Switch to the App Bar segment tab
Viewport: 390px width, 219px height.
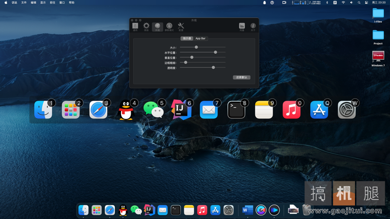(201, 39)
